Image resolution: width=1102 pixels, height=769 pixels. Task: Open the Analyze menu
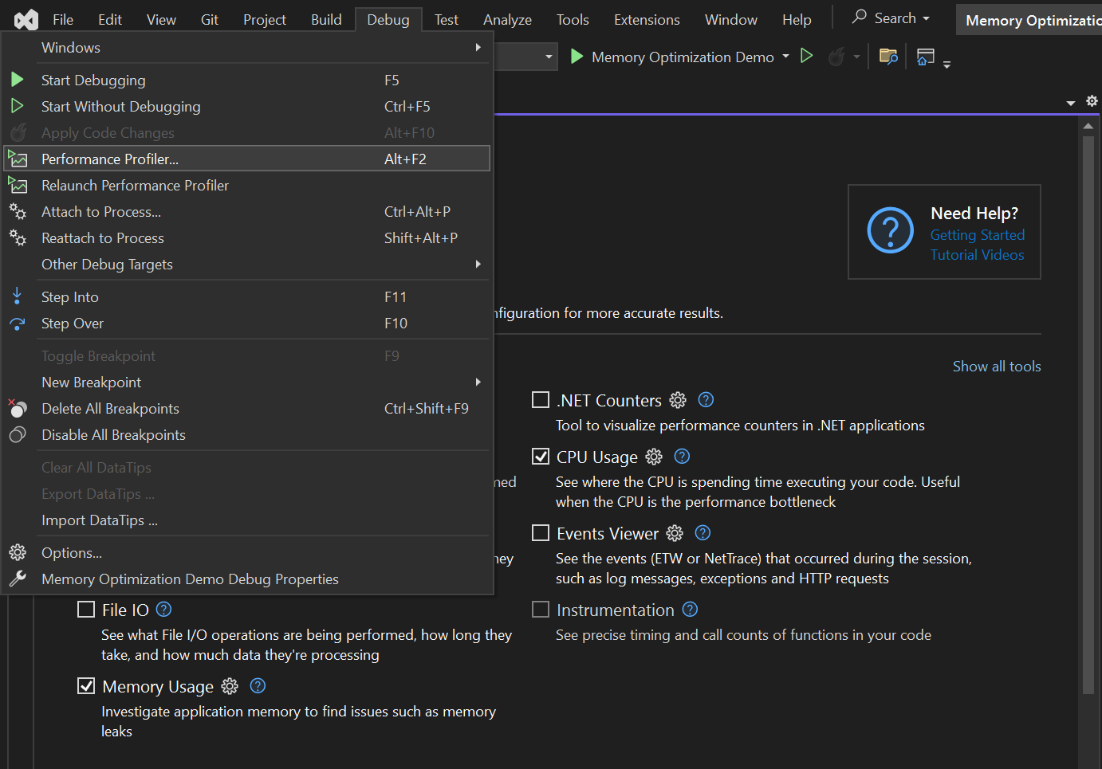(506, 18)
